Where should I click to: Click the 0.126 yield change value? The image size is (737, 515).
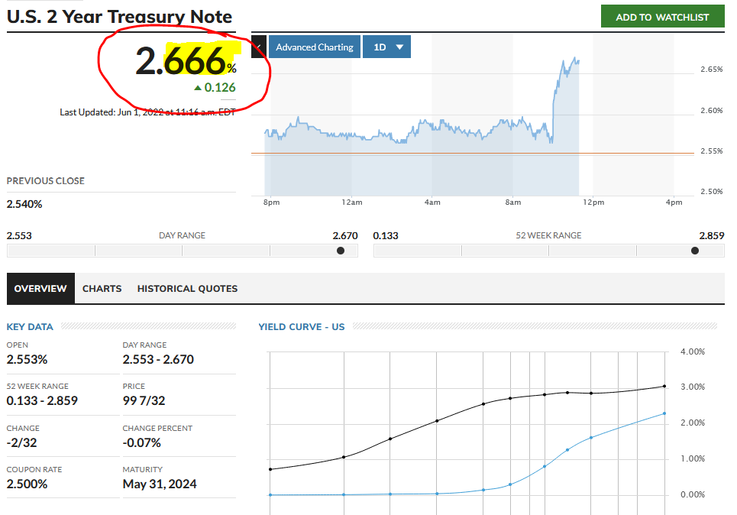[x=220, y=87]
